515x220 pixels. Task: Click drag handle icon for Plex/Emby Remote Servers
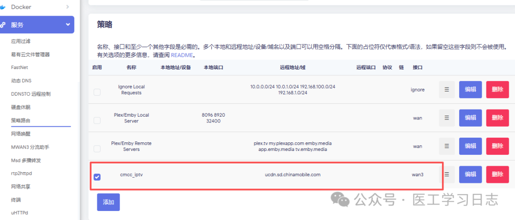446,146
